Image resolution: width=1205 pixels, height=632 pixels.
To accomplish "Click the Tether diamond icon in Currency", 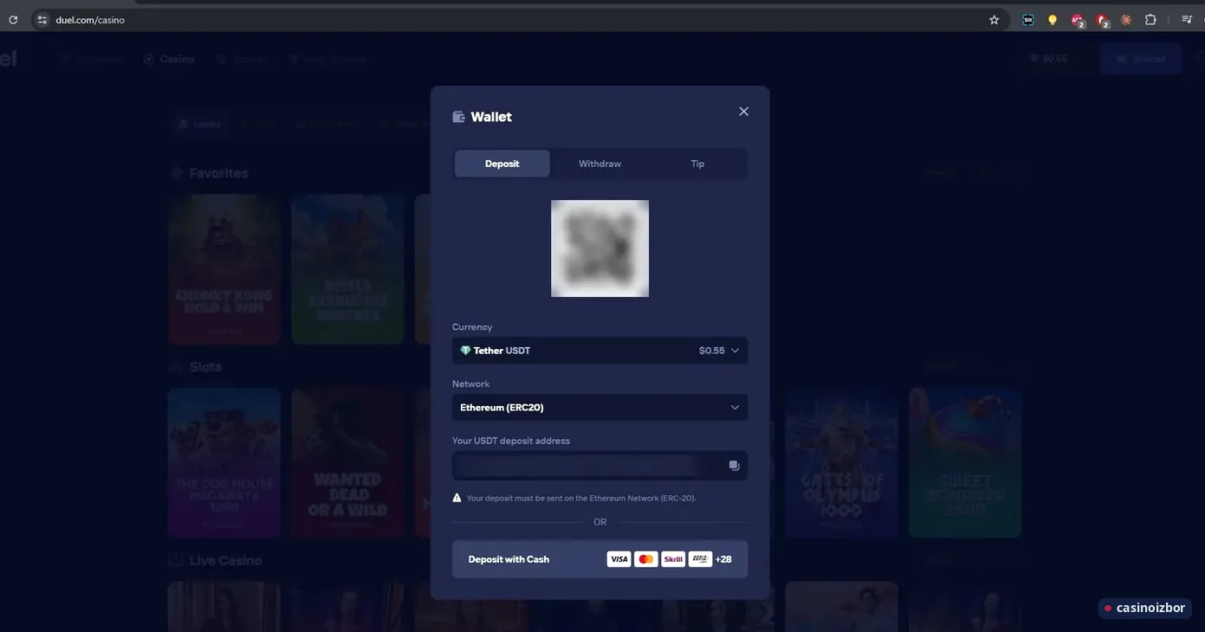I will [465, 351].
